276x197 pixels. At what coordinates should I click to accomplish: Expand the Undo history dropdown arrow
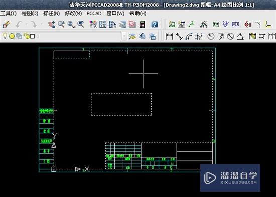26,24
